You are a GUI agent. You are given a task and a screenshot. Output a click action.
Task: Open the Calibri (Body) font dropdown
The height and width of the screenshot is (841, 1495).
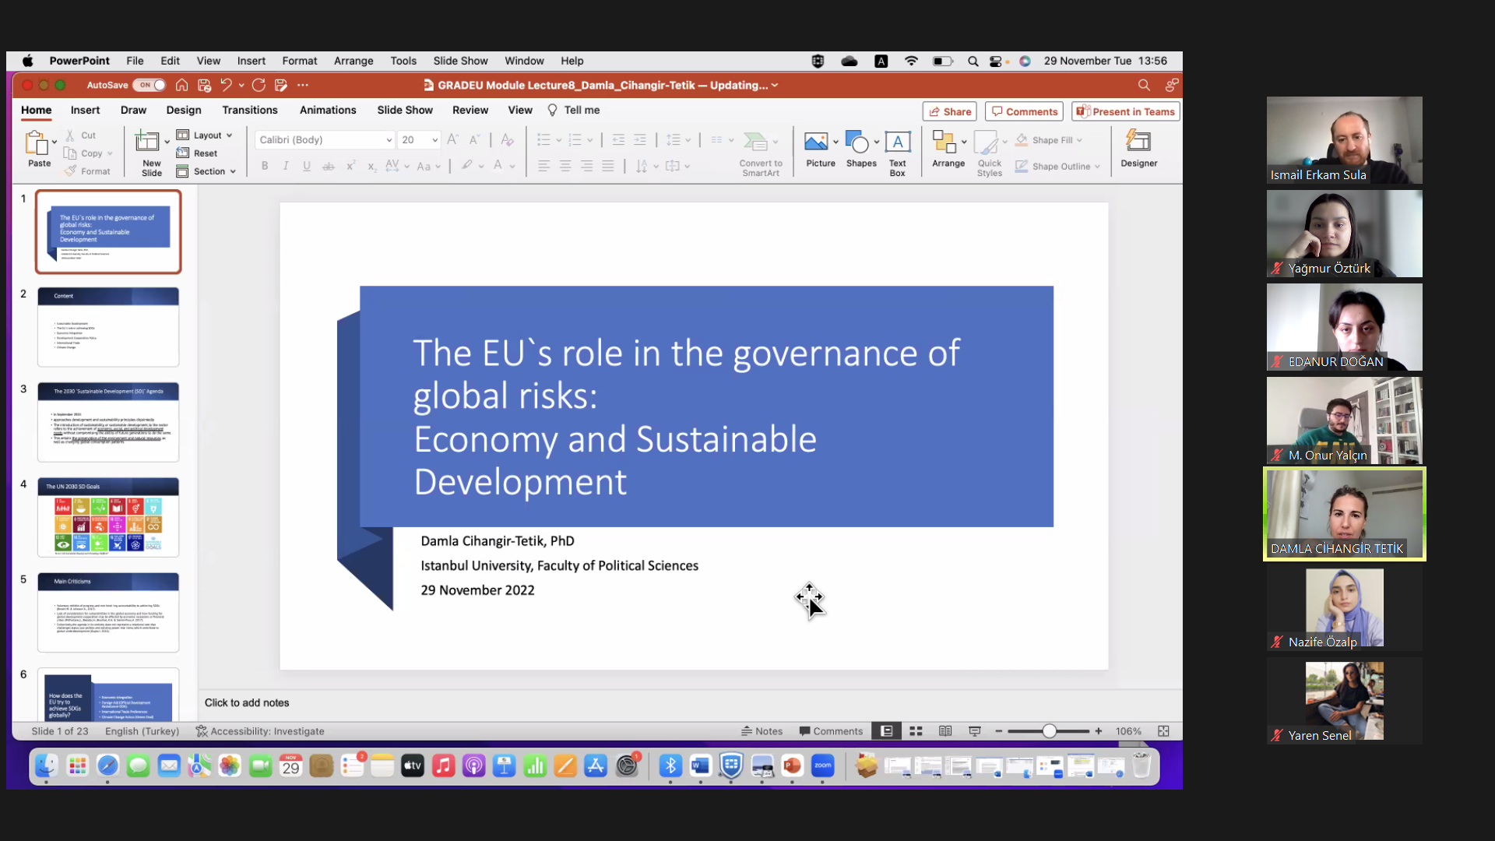[x=389, y=140]
